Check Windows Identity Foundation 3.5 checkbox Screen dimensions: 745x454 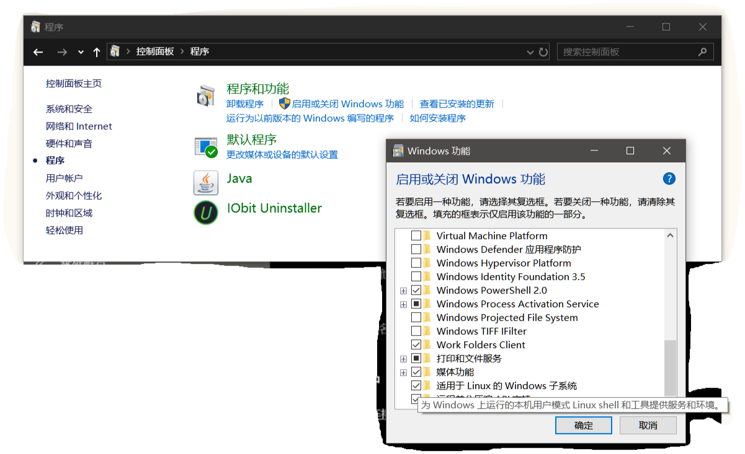coord(416,277)
